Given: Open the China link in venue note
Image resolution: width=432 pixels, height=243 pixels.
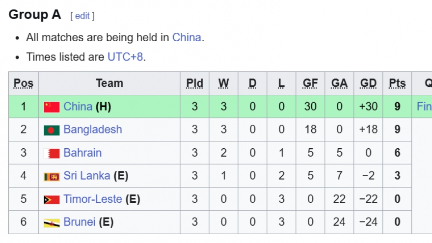Looking at the screenshot, I should [187, 37].
